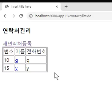Open the contact link named q
This screenshot has width=112, height=111.
pyautogui.click(x=17, y=61)
